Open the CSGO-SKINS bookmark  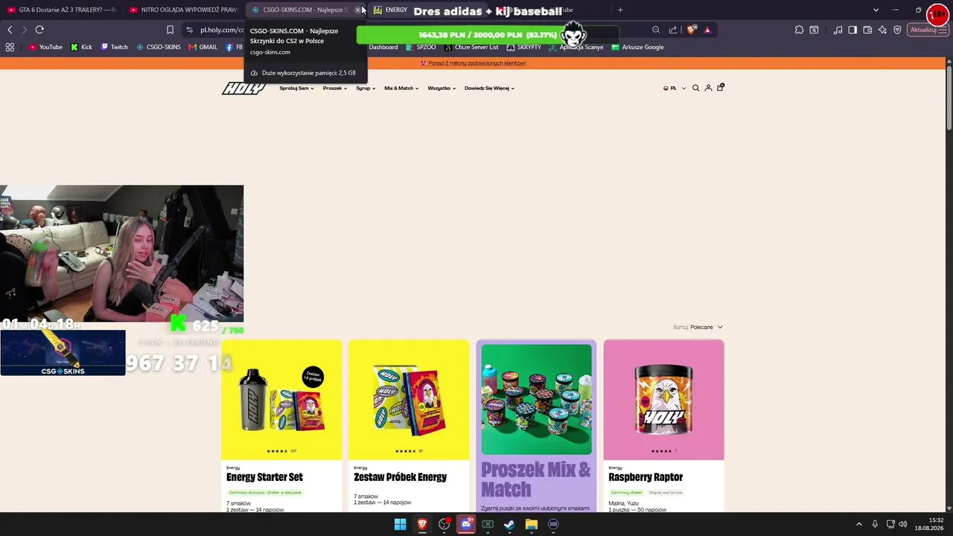(x=159, y=47)
